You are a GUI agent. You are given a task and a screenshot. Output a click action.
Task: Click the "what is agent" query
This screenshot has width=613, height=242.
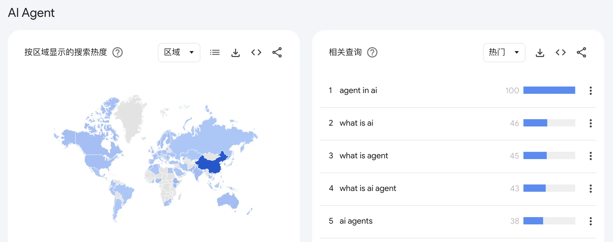click(364, 156)
